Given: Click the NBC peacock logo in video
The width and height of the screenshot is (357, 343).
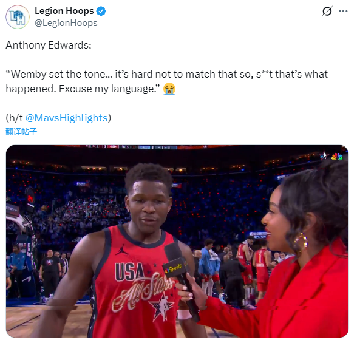Looking at the screenshot, I should click(337, 156).
